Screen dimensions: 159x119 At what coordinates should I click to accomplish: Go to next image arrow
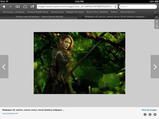(155, 67)
